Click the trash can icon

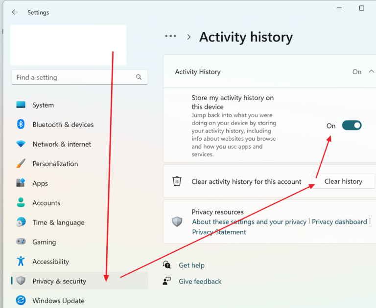tap(177, 181)
